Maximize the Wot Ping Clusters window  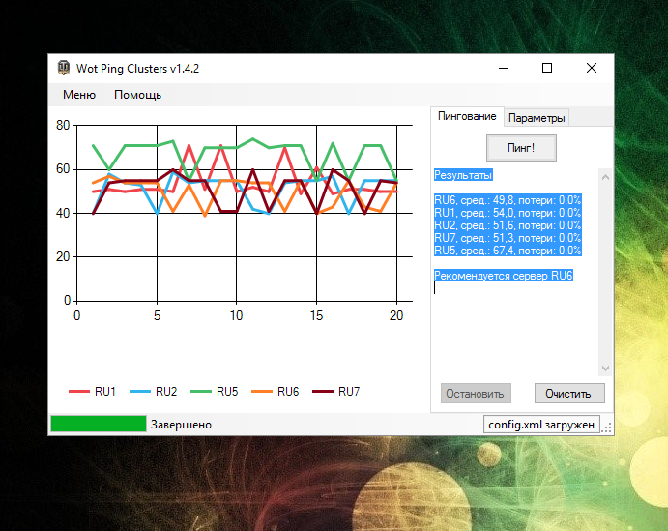pyautogui.click(x=547, y=68)
